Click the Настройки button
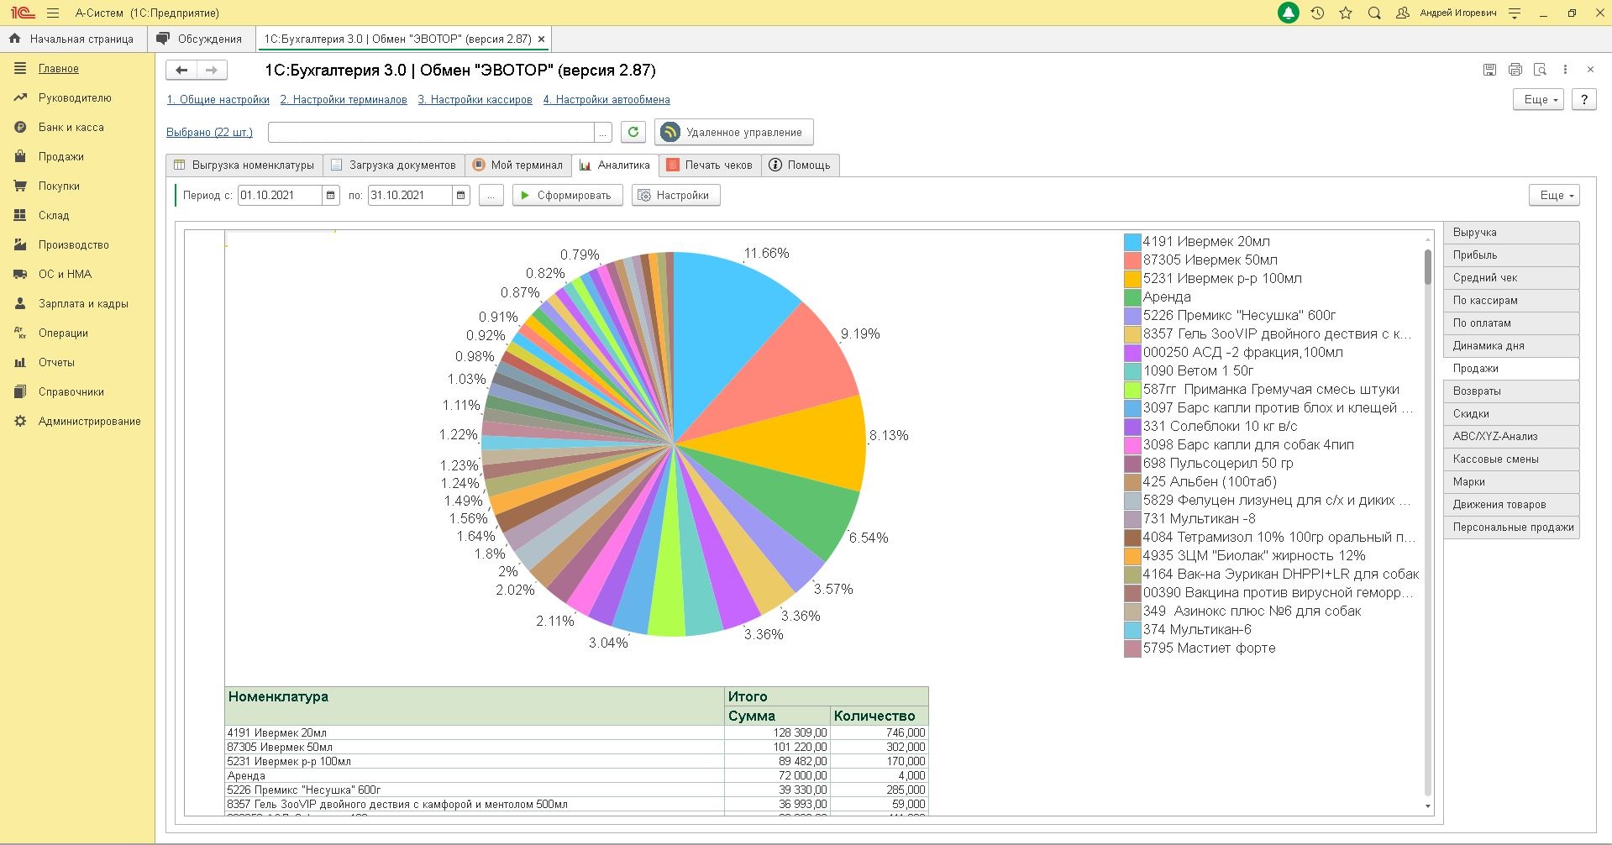Screen dimensions: 1612x845 point(676,196)
